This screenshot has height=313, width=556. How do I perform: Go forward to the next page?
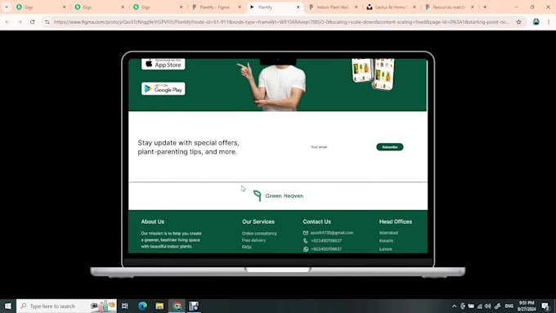pyautogui.click(x=20, y=22)
